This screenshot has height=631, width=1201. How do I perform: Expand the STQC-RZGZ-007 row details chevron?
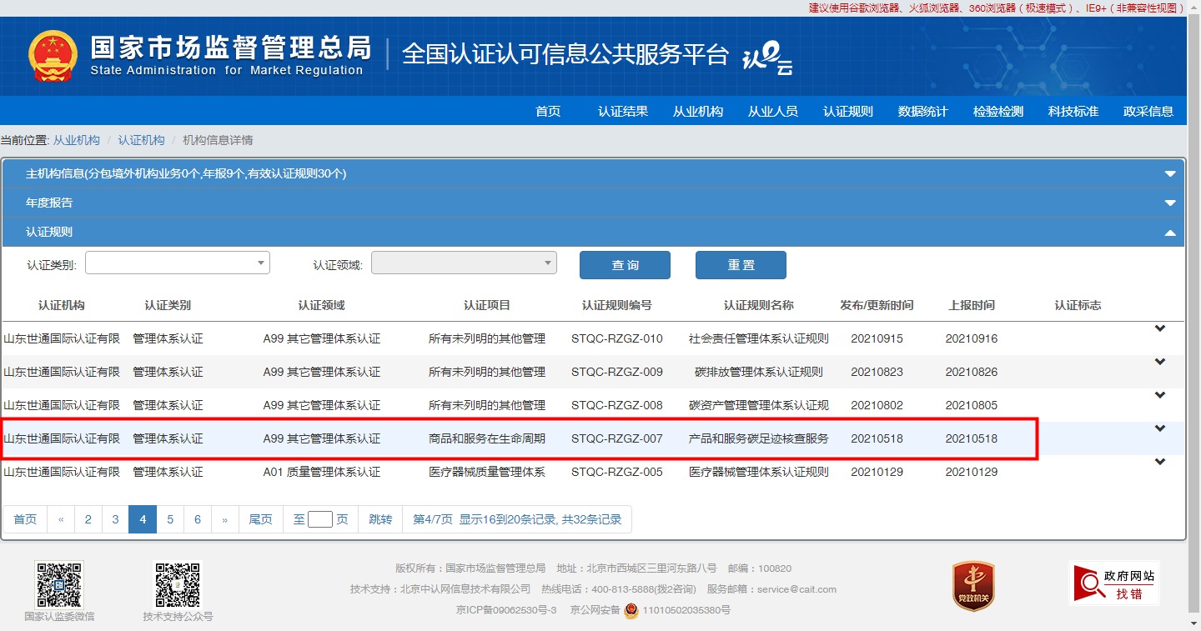[1159, 429]
